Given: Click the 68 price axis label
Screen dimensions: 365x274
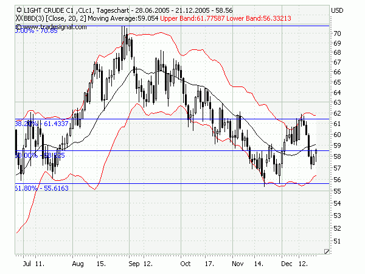Looking at the screenshot, I should click(337, 52).
